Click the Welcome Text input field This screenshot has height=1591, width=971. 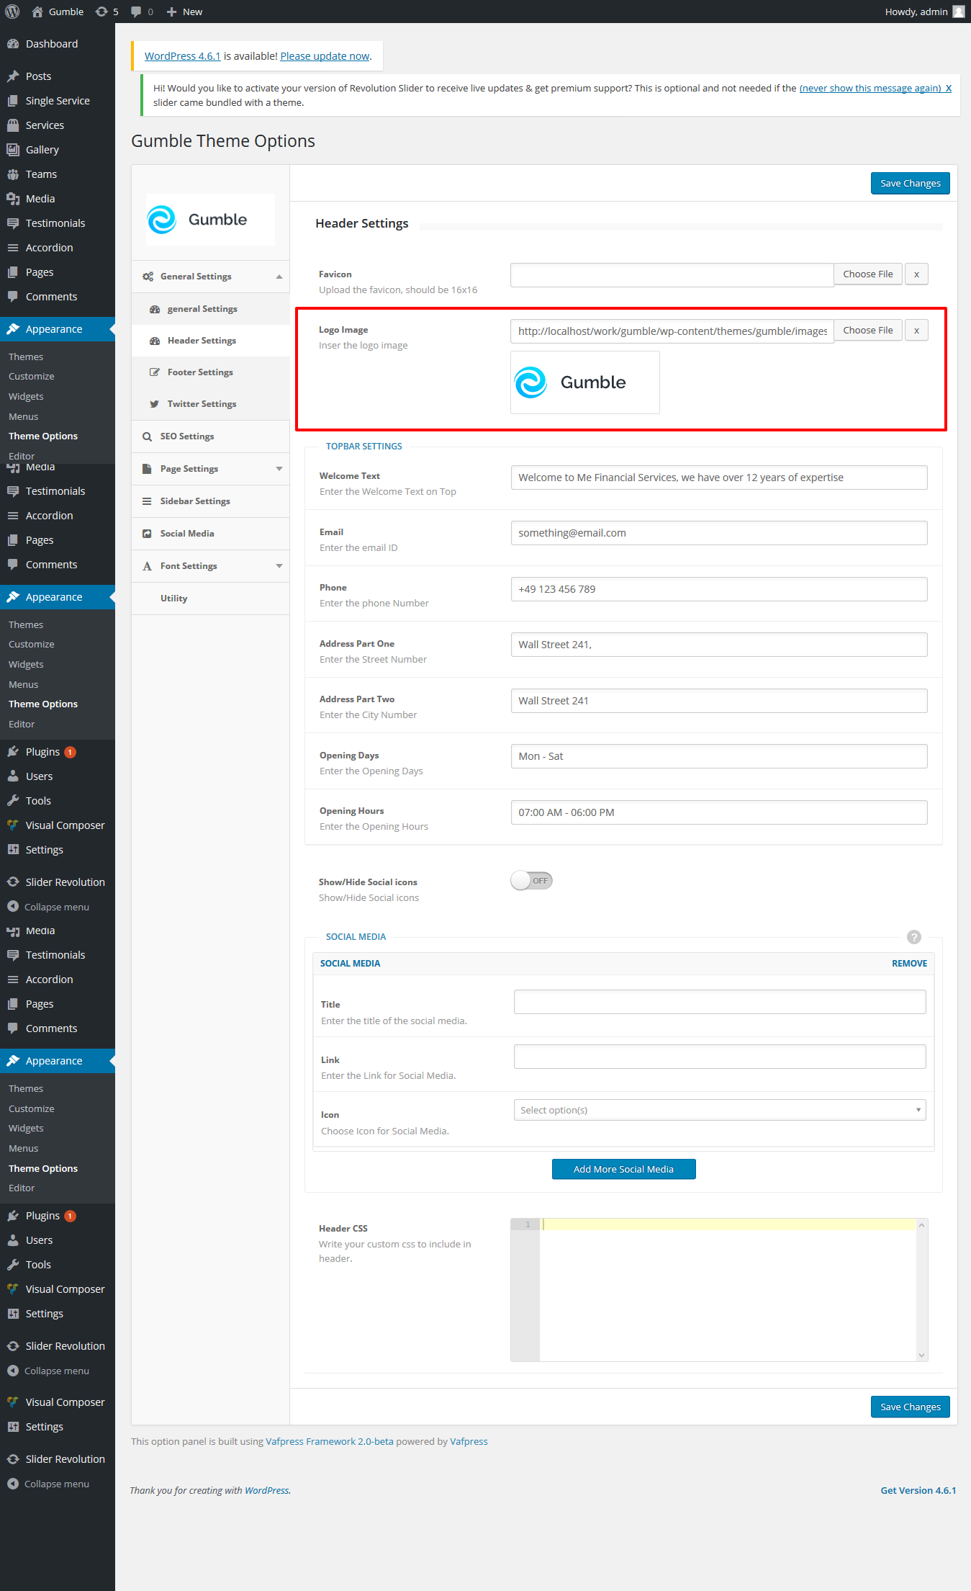(718, 478)
